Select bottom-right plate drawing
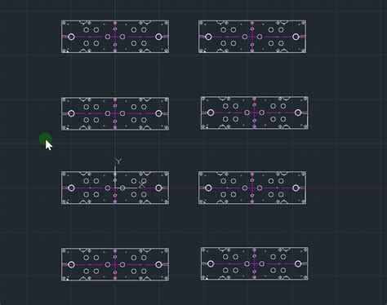 click(x=255, y=263)
